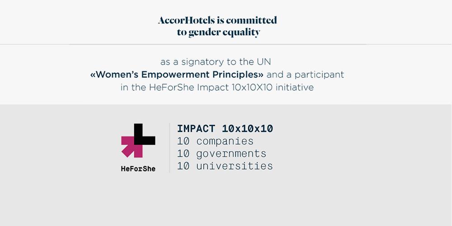
Task: Select the 'to gender equality' headline text
Action: point(218,33)
